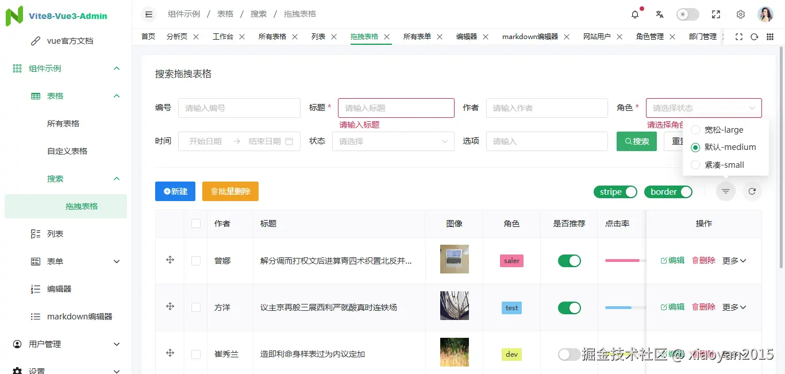Click the tab bar refresh icon
The height and width of the screenshot is (374, 785).
coord(755,36)
